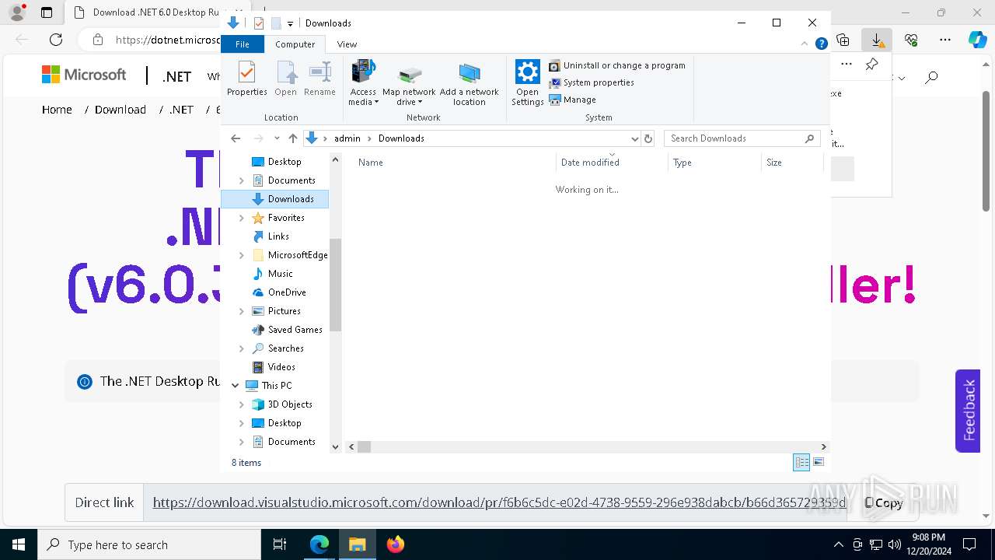Image resolution: width=995 pixels, height=560 pixels.
Task: Click the Windows Start button
Action: (x=19, y=544)
